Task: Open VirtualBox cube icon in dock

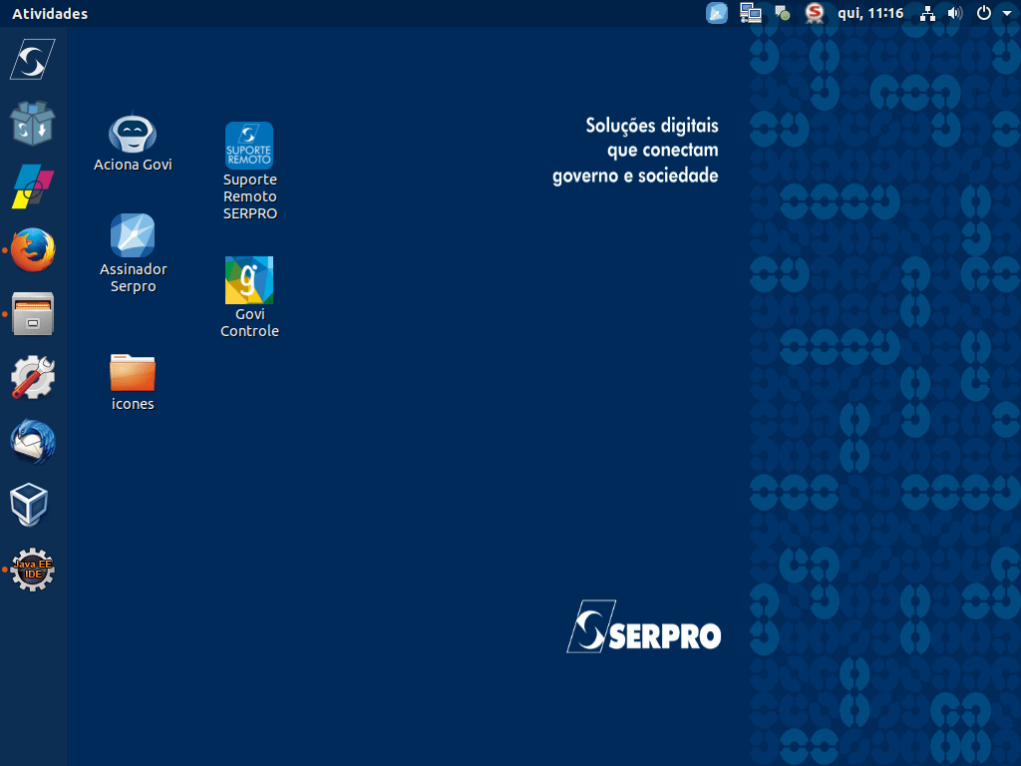Action: (29, 505)
